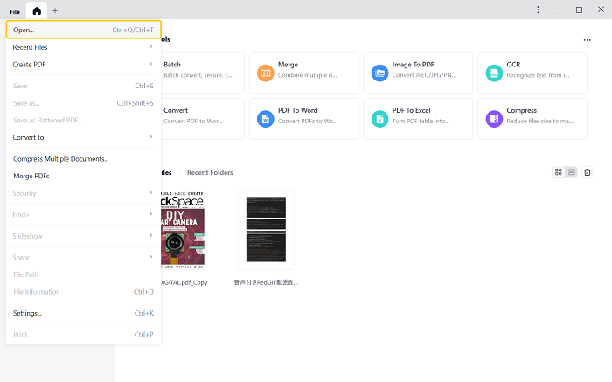Select the OCR tool icon
Viewport: 612px width, 382px height.
pyautogui.click(x=494, y=73)
